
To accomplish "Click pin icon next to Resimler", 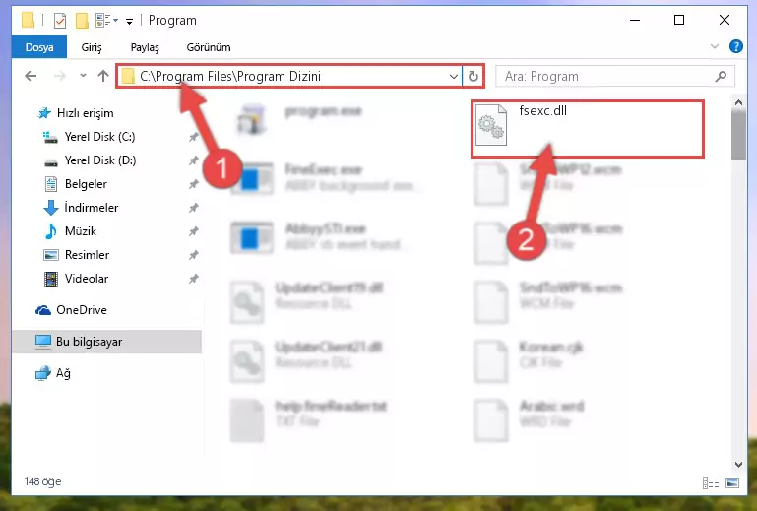I will [194, 255].
